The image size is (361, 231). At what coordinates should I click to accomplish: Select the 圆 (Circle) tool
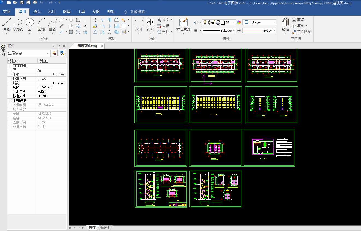click(x=30, y=24)
